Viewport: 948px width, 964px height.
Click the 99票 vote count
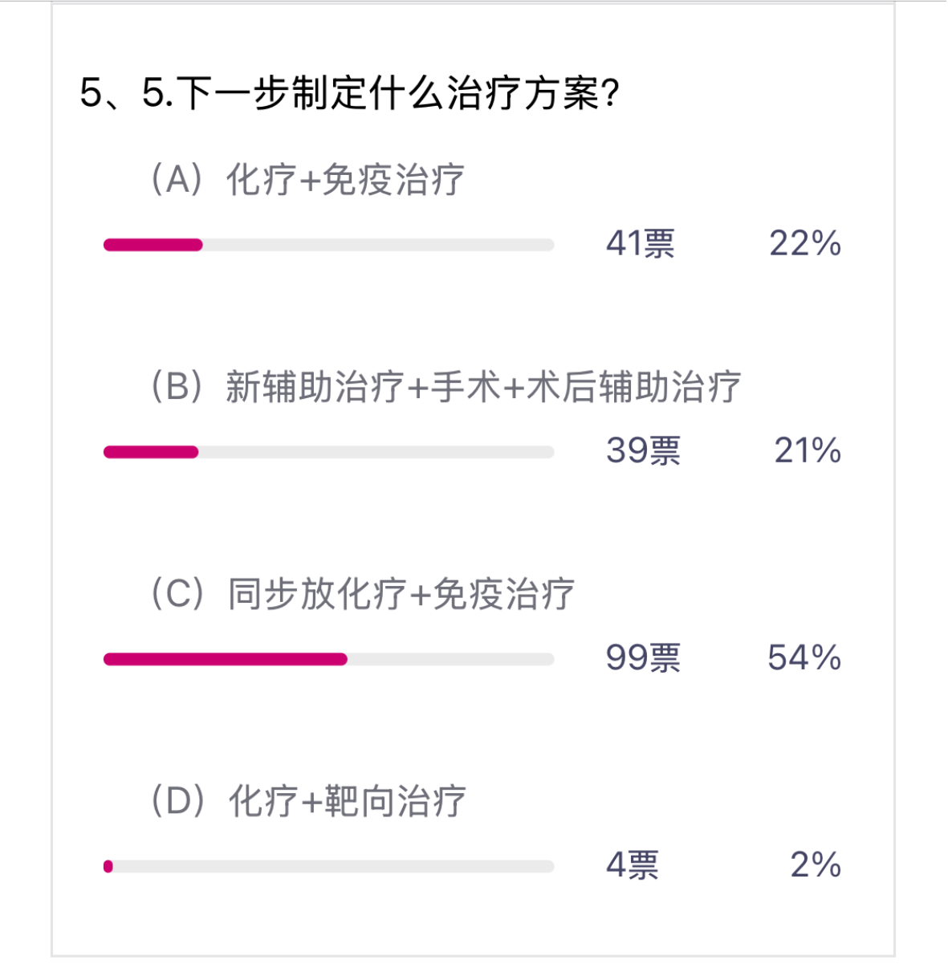[x=643, y=657]
